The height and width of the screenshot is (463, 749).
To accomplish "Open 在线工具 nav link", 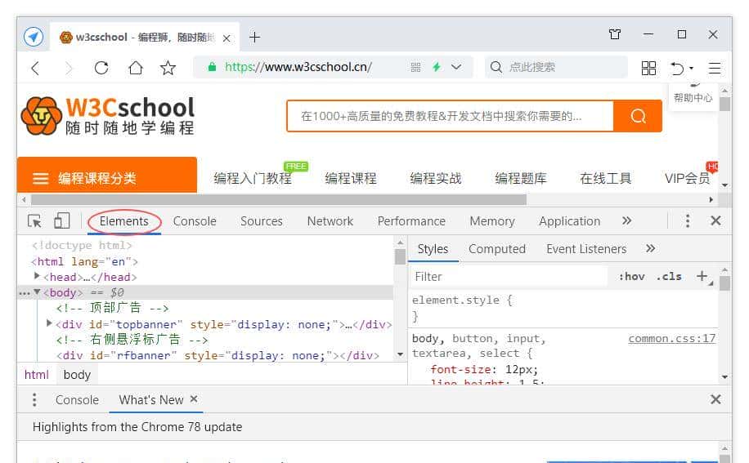I will point(605,178).
